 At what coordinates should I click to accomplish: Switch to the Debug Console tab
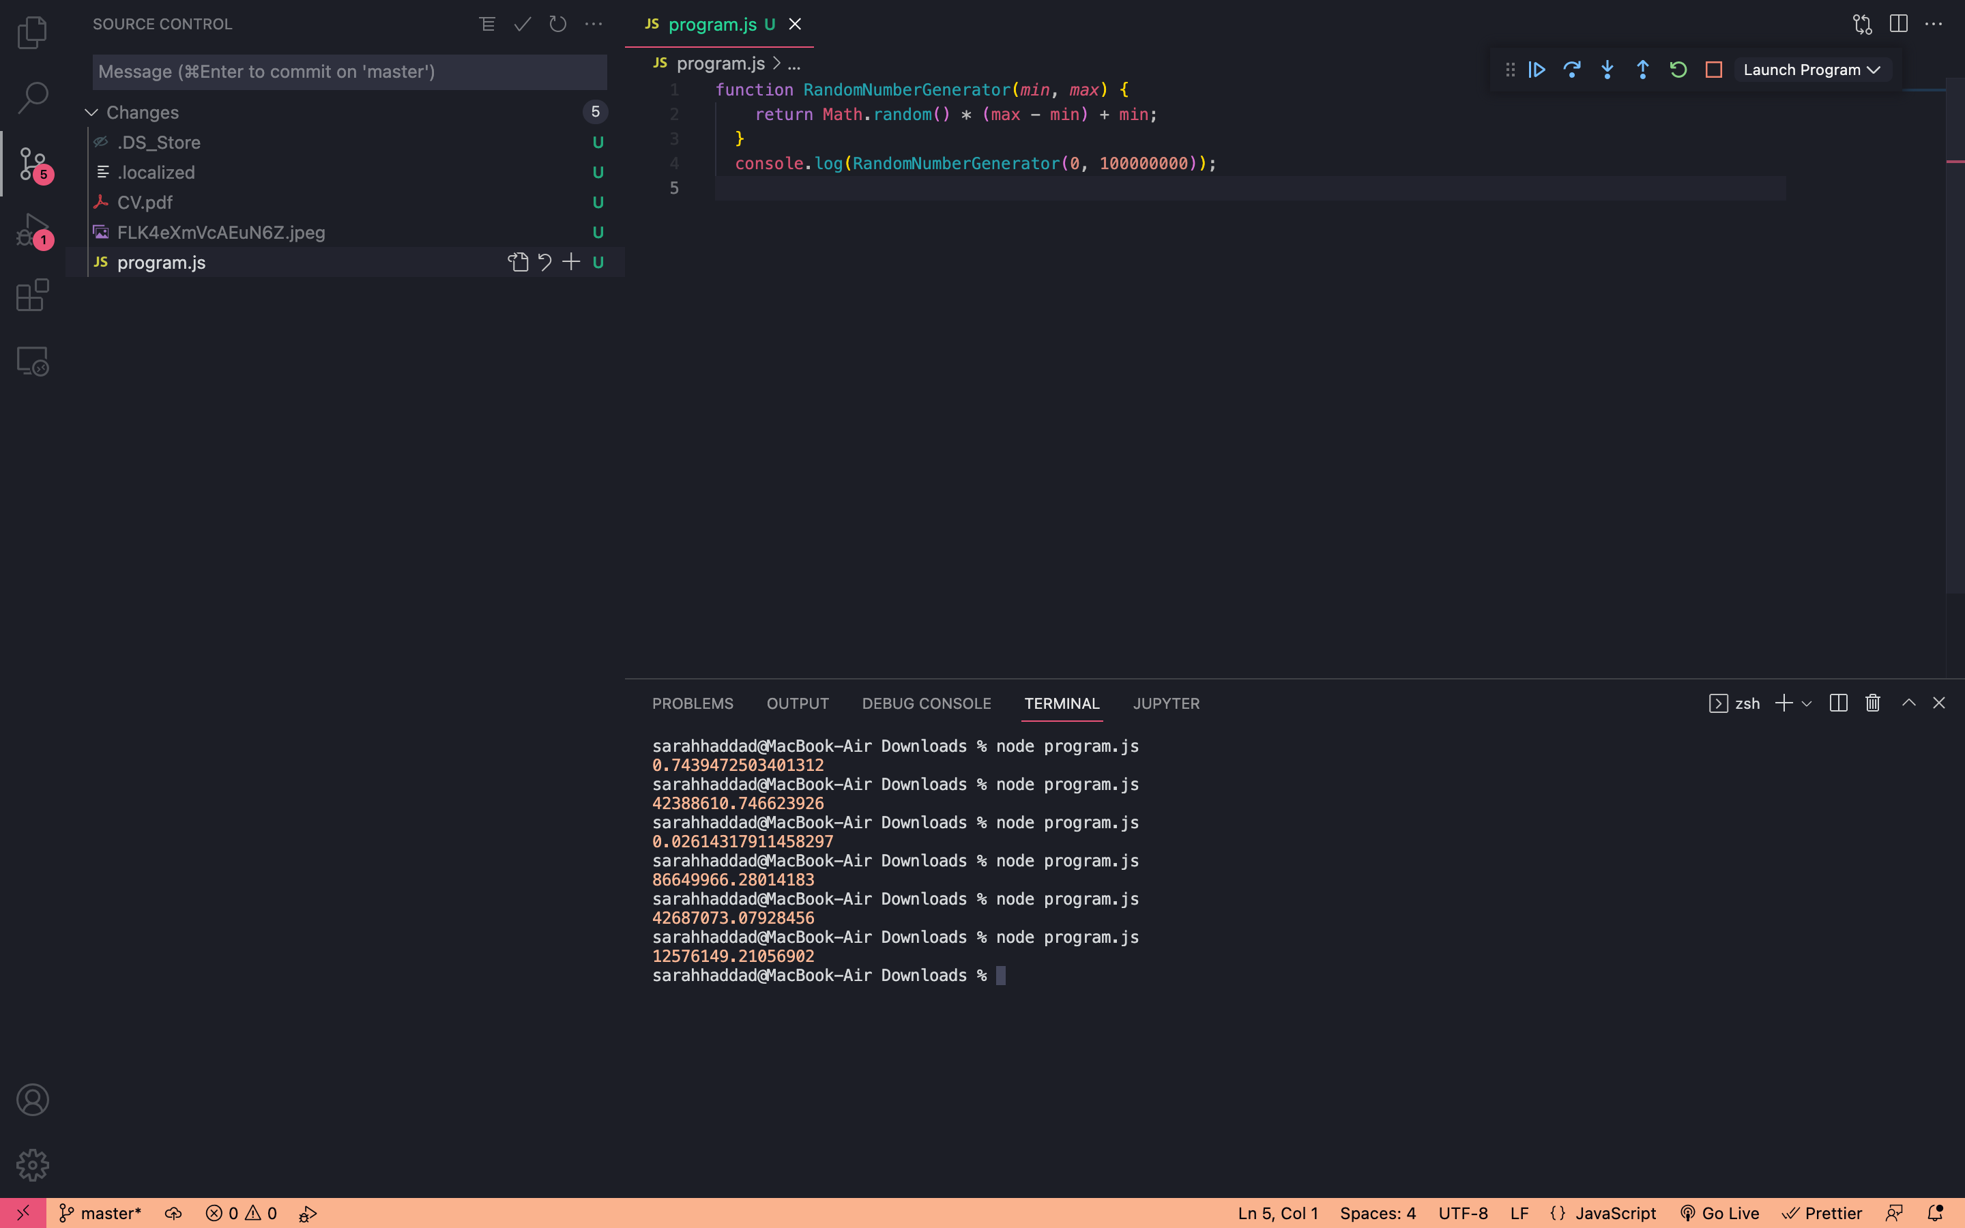[926, 703]
